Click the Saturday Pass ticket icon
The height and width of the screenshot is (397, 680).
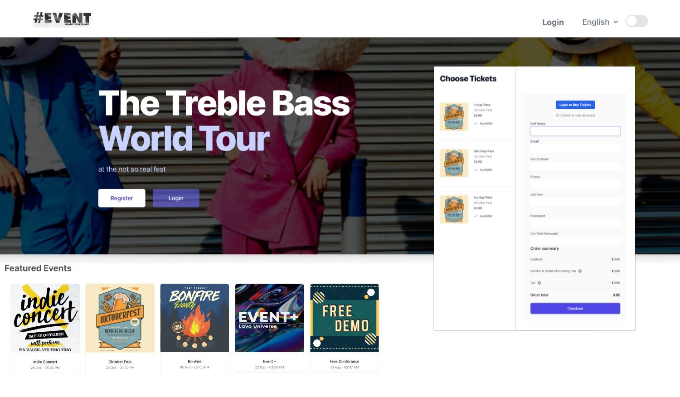pos(454,163)
